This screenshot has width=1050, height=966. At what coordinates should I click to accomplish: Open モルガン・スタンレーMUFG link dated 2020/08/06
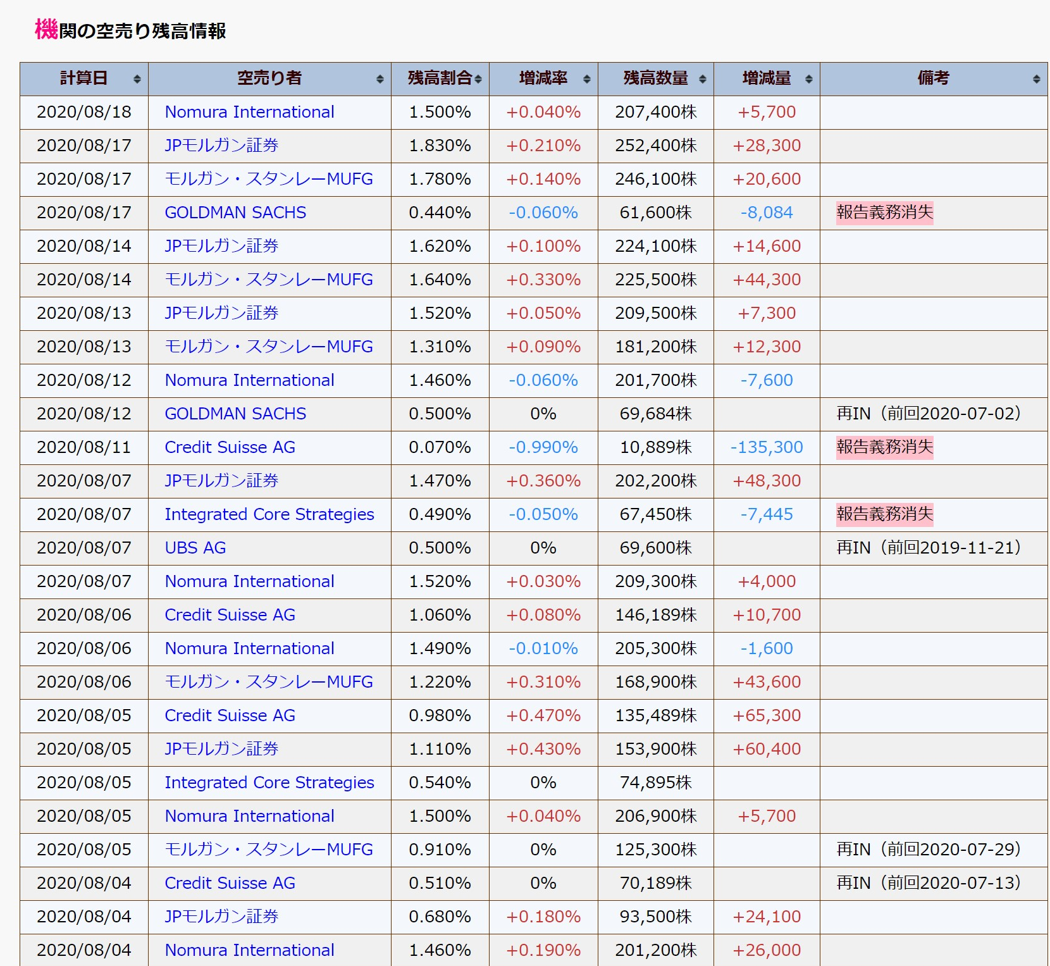coord(269,682)
